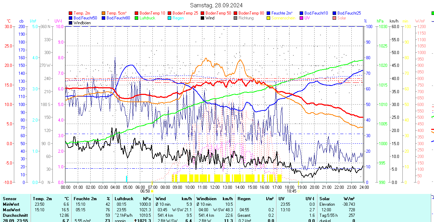Click the BodenTemp 80 legend label
Viewport: 434px width, 222px height.
[251, 13]
